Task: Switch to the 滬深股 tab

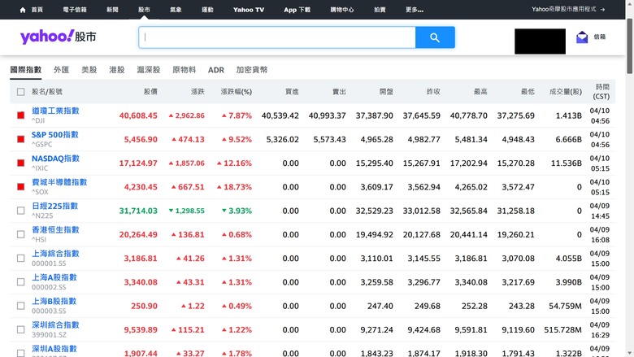Action: click(x=149, y=70)
